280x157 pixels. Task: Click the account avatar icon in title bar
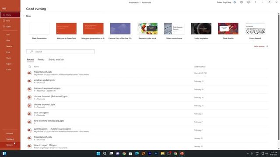(x=234, y=2)
